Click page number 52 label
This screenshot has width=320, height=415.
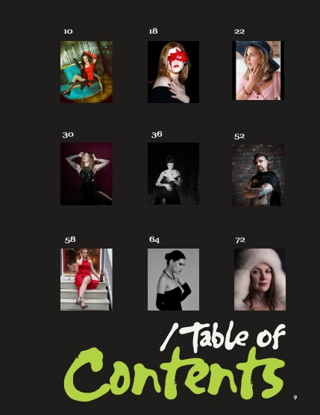point(239,137)
